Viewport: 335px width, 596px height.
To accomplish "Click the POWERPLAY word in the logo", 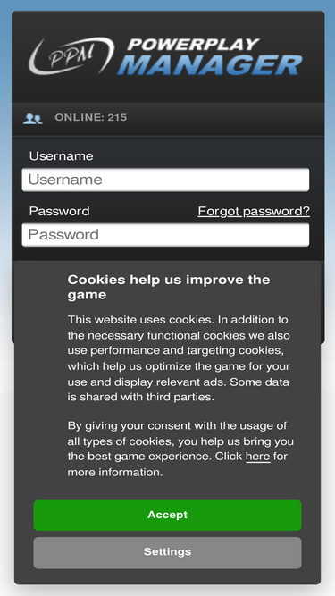I will 194,45.
